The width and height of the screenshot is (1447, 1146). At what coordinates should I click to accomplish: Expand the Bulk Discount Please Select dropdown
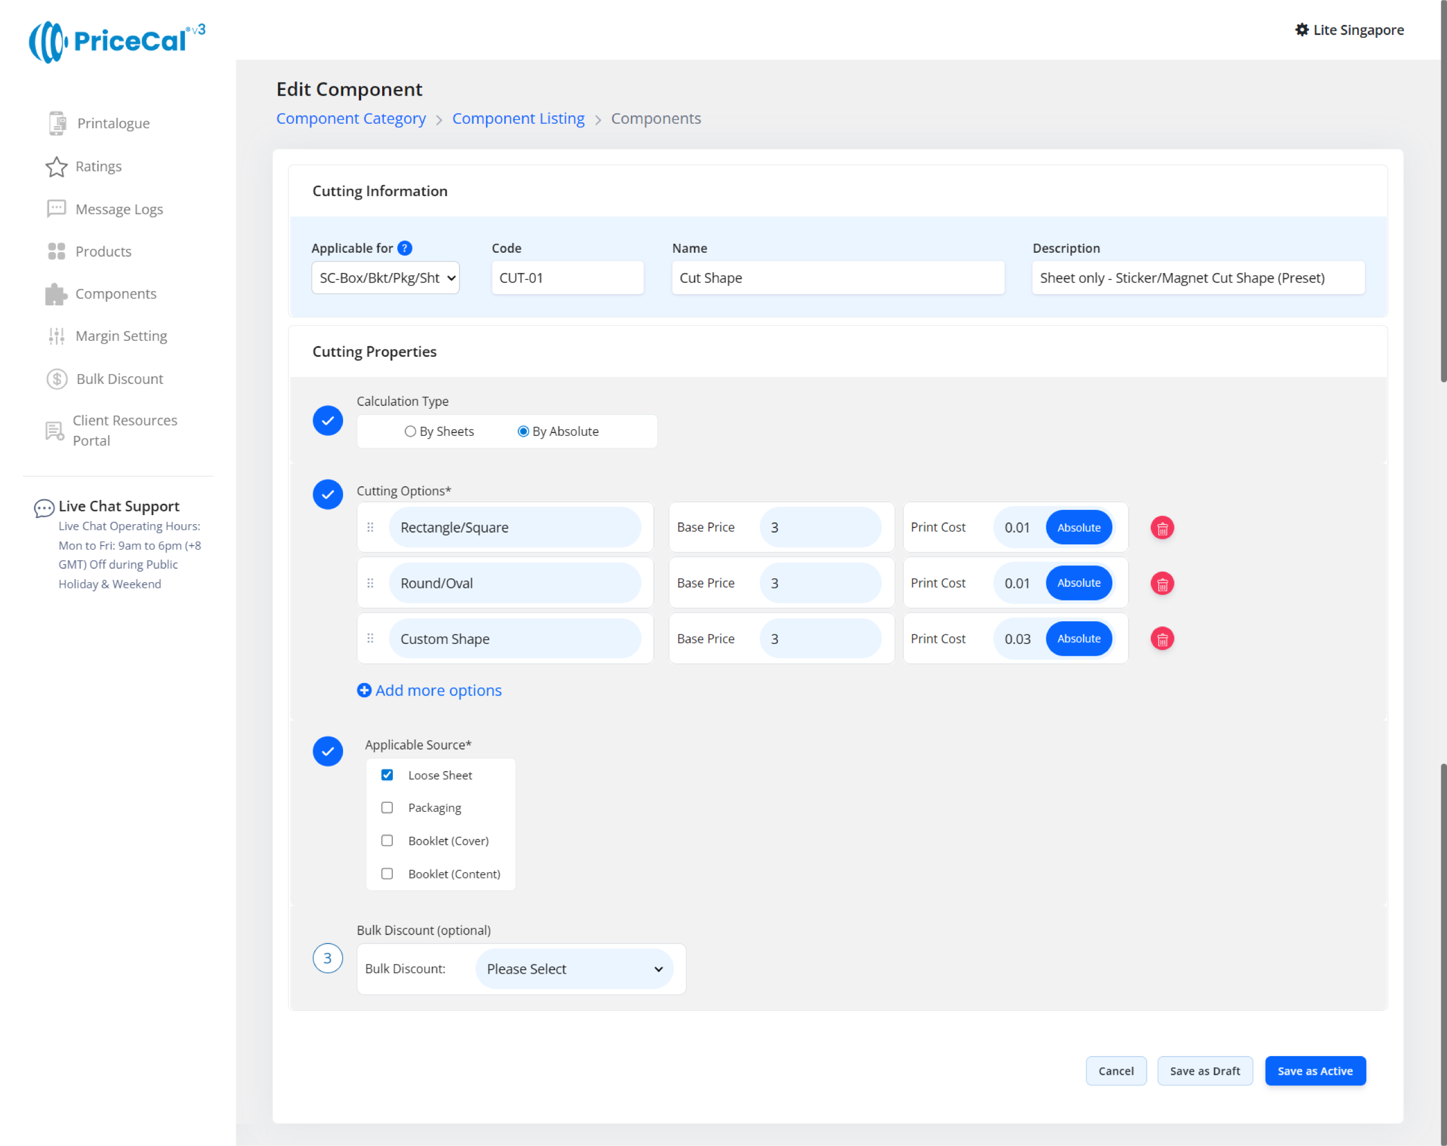(574, 969)
